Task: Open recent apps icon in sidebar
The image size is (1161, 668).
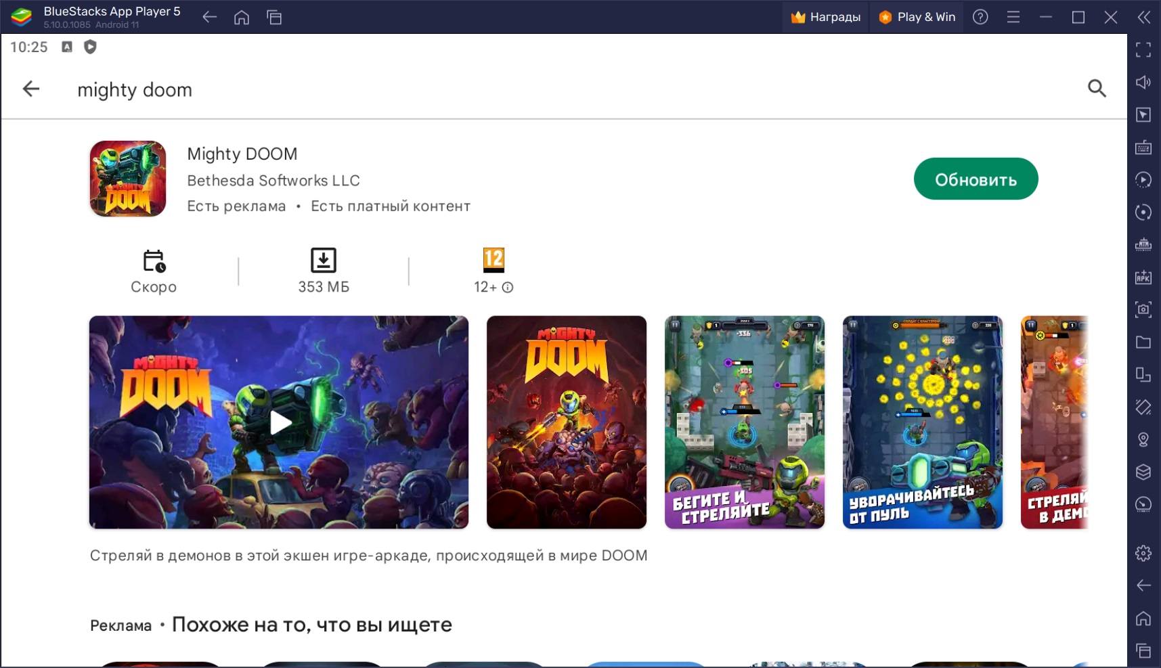Action: [x=1143, y=650]
